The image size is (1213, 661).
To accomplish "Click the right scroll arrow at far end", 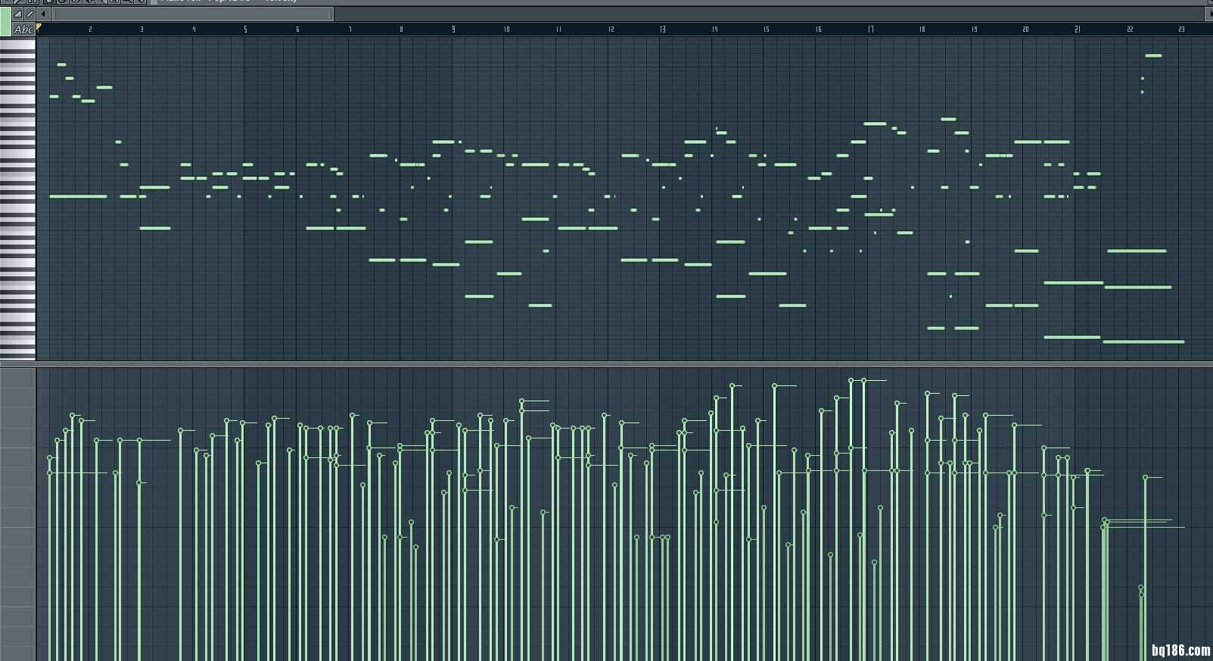I will click(1208, 14).
